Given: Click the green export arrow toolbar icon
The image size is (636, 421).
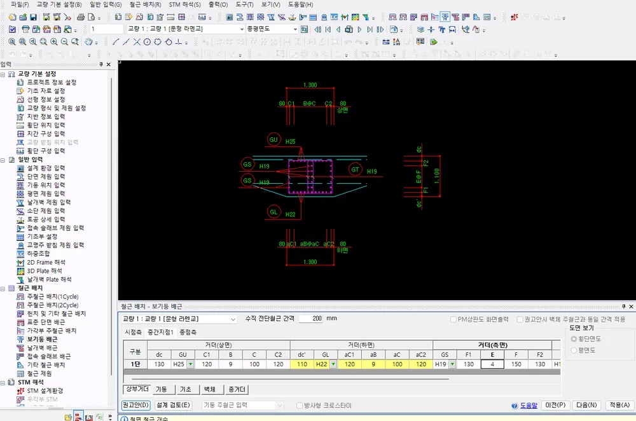Looking at the screenshot, I should [434, 42].
